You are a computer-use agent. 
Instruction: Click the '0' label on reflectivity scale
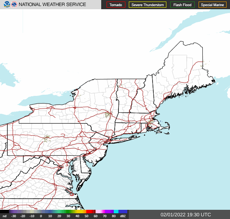(41, 216)
